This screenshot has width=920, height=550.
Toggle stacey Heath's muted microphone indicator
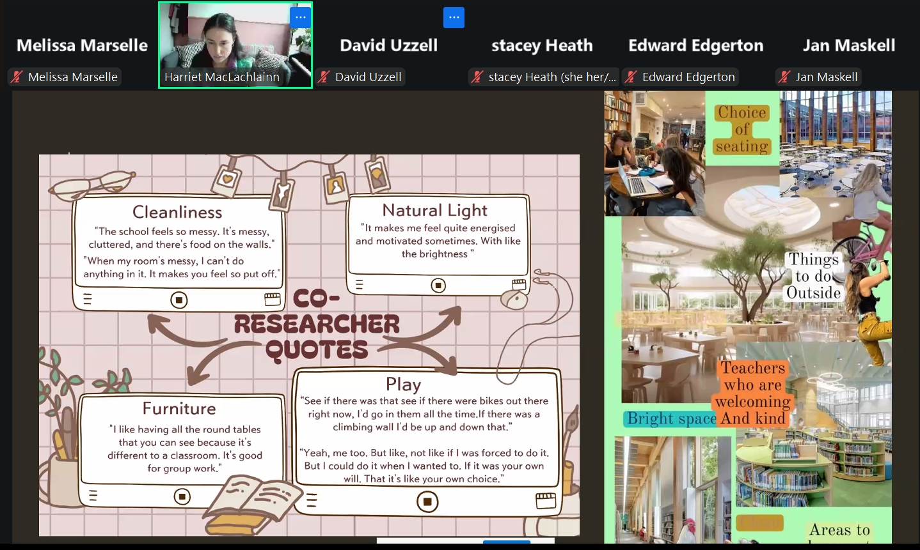tap(477, 77)
